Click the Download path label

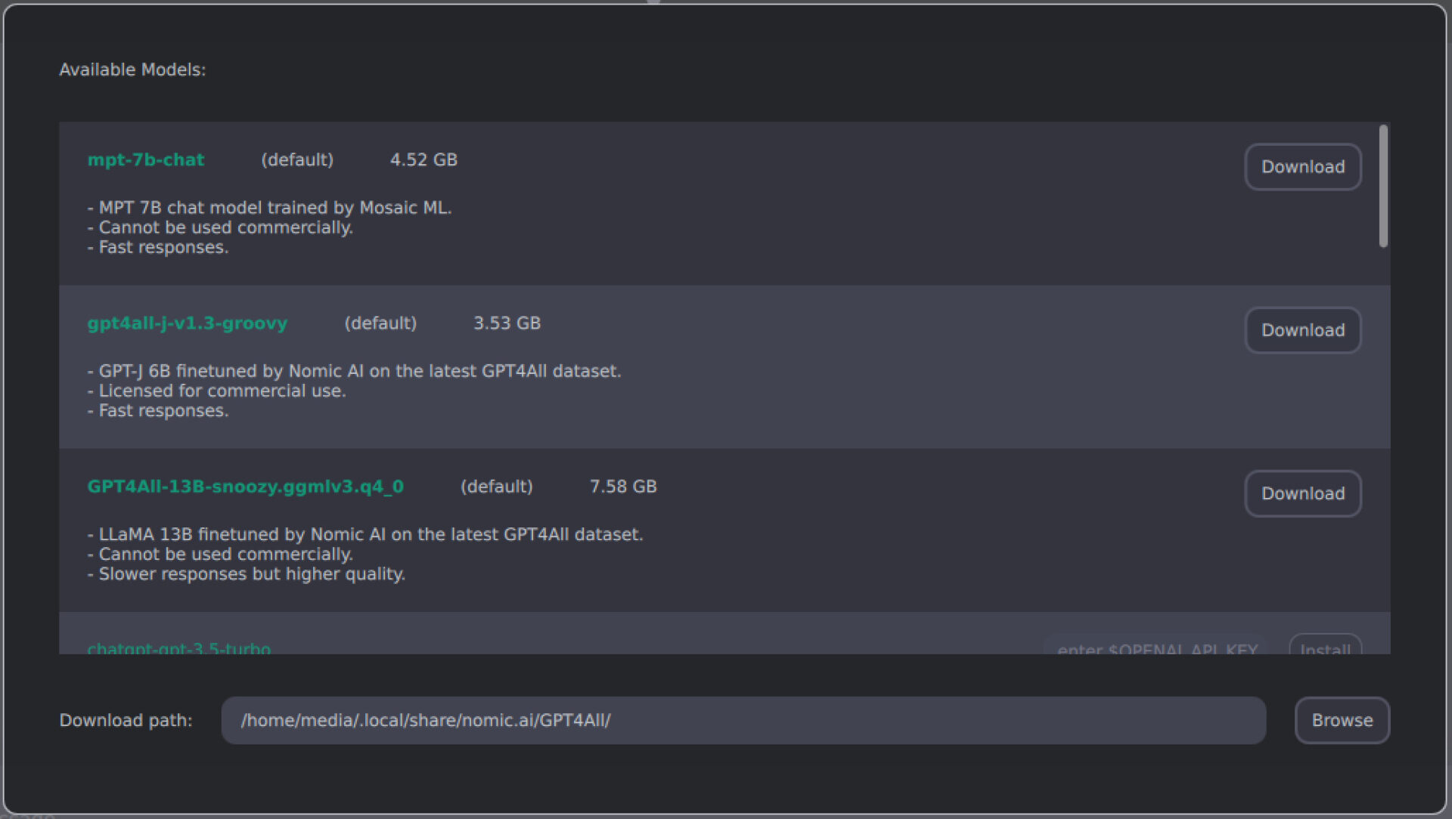tap(126, 721)
